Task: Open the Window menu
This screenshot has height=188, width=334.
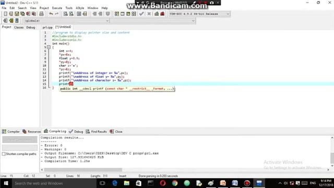Action: click(x=93, y=8)
